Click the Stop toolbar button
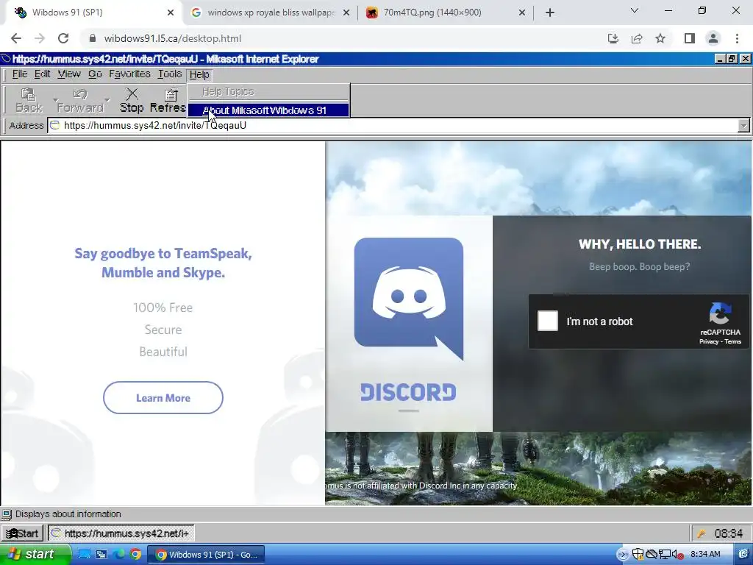 pyautogui.click(x=132, y=100)
